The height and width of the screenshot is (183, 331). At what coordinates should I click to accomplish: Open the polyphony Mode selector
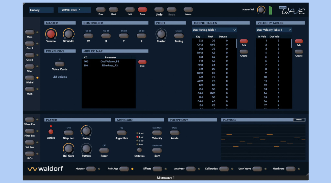[175, 133]
